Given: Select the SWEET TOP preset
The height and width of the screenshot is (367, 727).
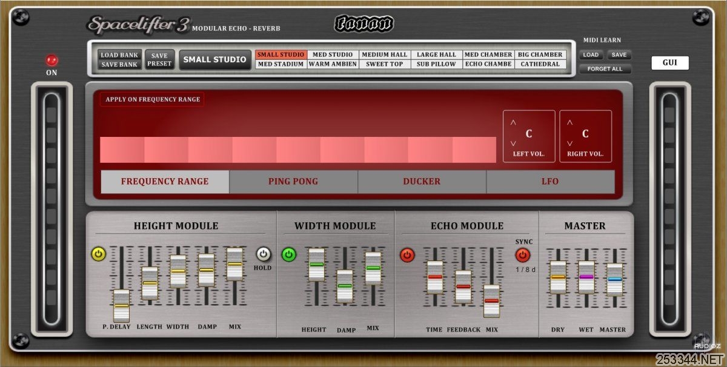Looking at the screenshot, I should pos(385,64).
